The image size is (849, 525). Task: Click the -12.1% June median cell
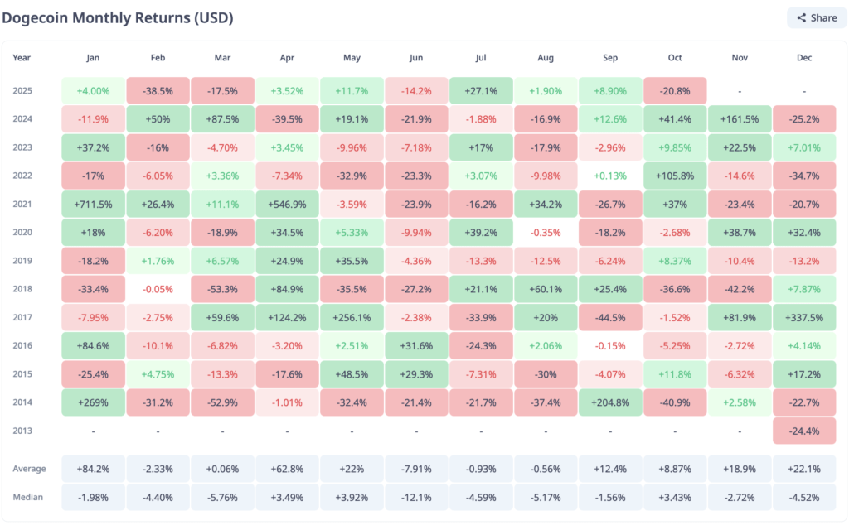tap(416, 497)
